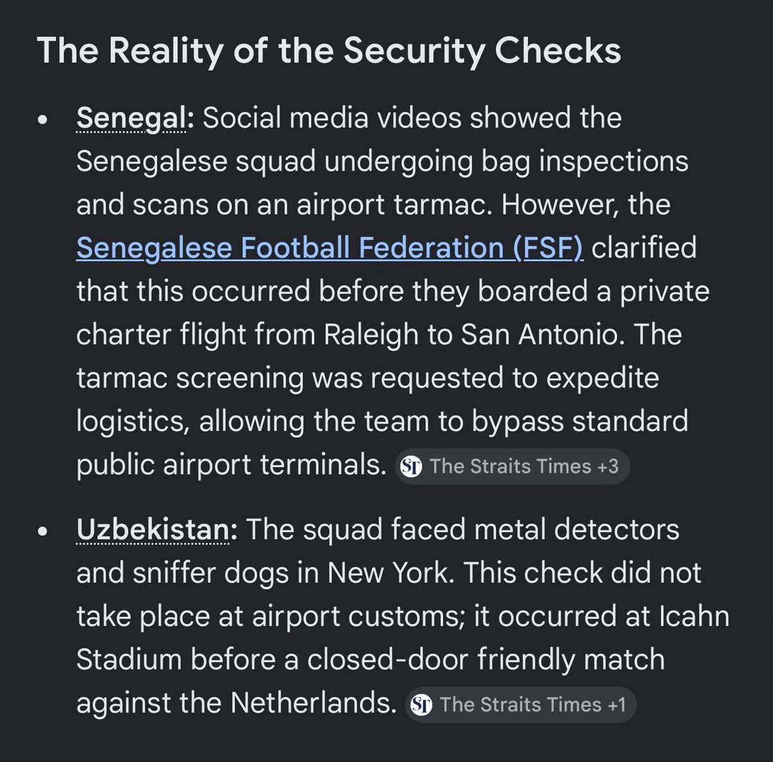Click the words Social media videos
Screen dimensions: 773x762
coord(332,118)
